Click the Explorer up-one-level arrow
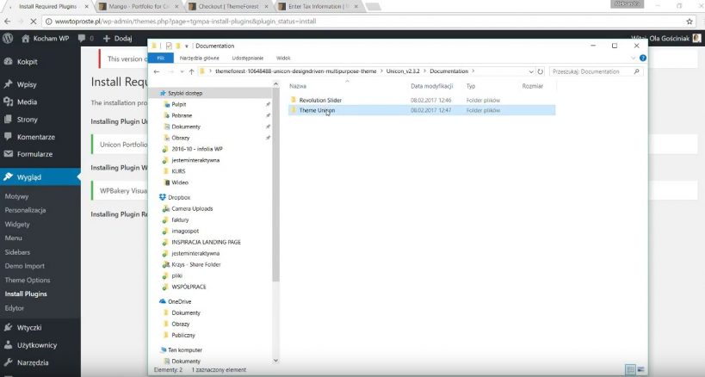This screenshot has width=705, height=377. pos(192,71)
